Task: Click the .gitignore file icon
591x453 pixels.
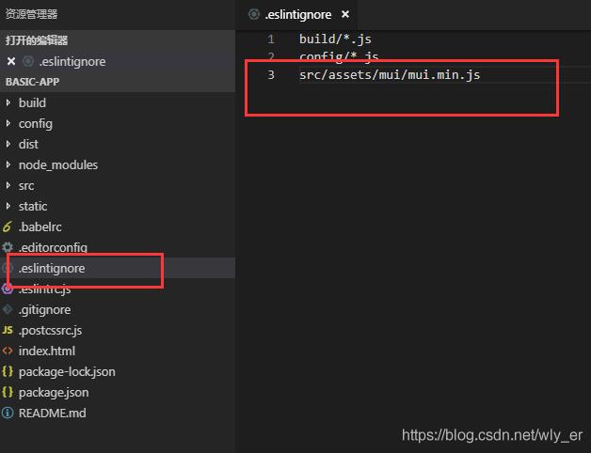Action: (x=8, y=309)
